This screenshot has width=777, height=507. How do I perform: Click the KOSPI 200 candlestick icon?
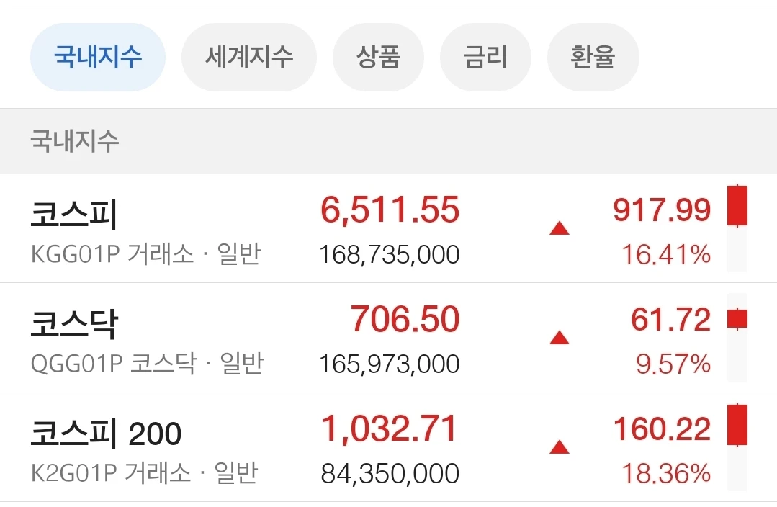click(737, 447)
